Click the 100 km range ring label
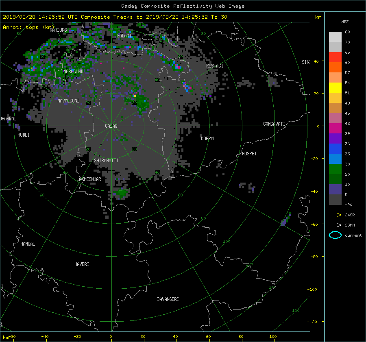 (227, 242)
